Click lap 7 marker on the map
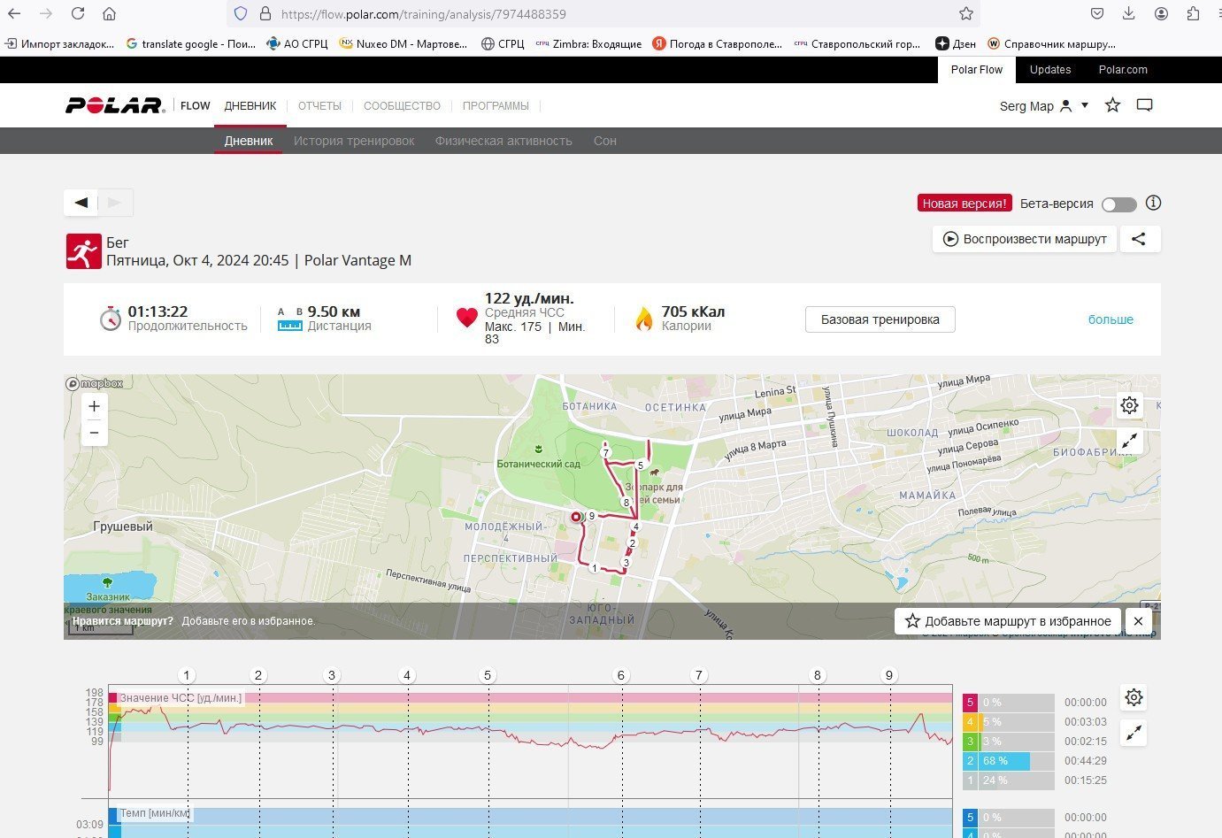Screen dimensions: 1222x838 coord(606,453)
